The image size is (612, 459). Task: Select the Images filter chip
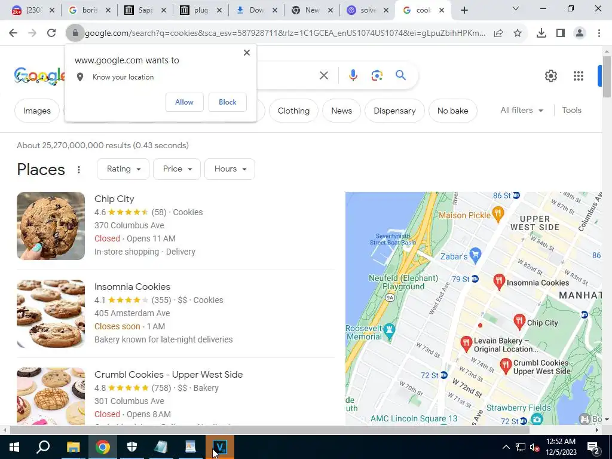(37, 111)
